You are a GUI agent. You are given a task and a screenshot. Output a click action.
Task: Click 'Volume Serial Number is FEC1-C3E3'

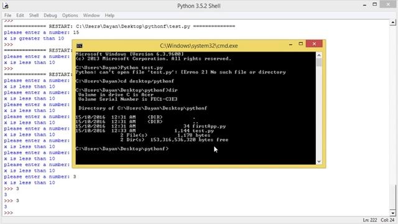click(x=127, y=100)
